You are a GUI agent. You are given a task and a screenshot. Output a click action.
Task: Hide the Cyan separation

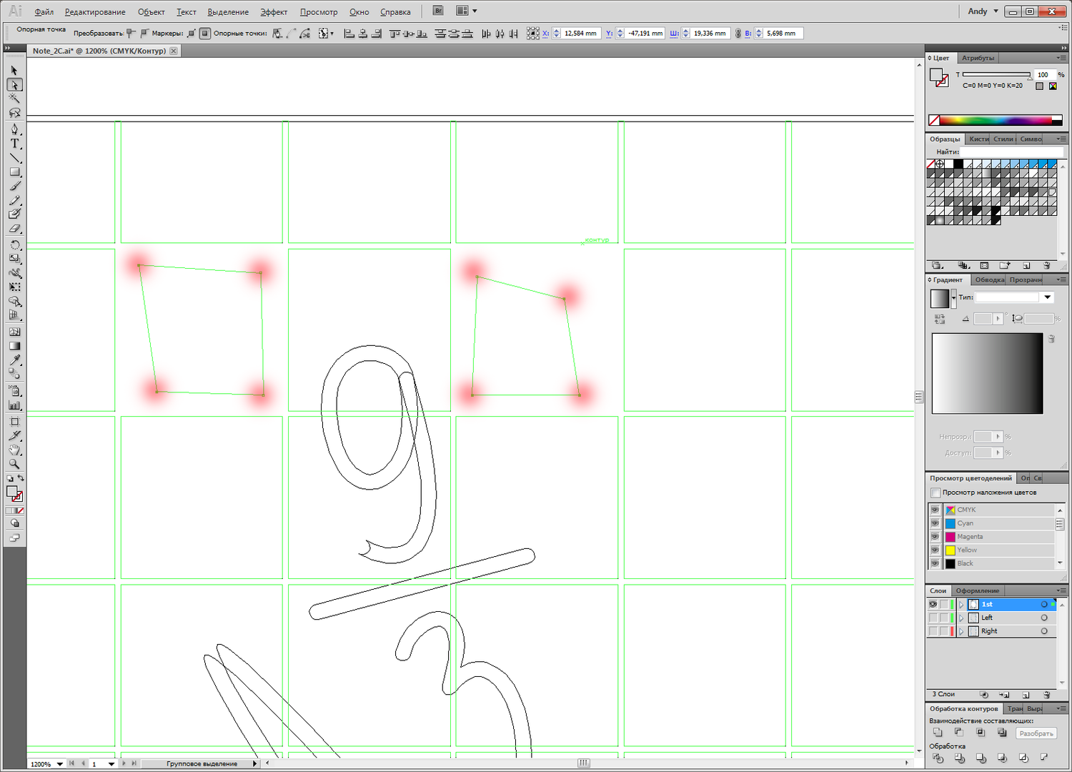[935, 523]
